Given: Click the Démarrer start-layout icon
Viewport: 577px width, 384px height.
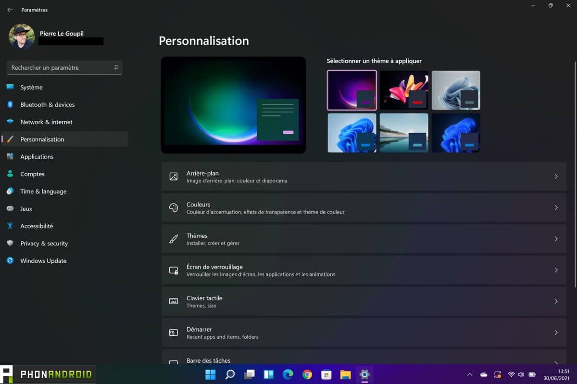Looking at the screenshot, I should pos(174,333).
